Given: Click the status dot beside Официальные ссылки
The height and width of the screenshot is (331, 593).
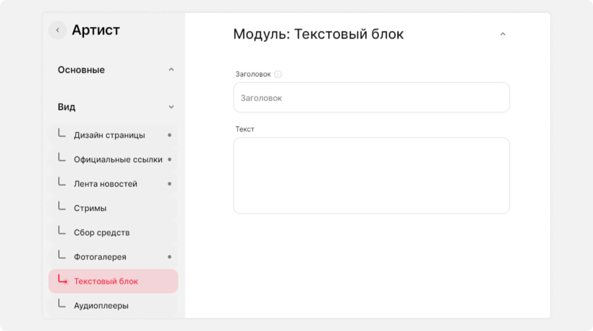Looking at the screenshot, I should 169,160.
